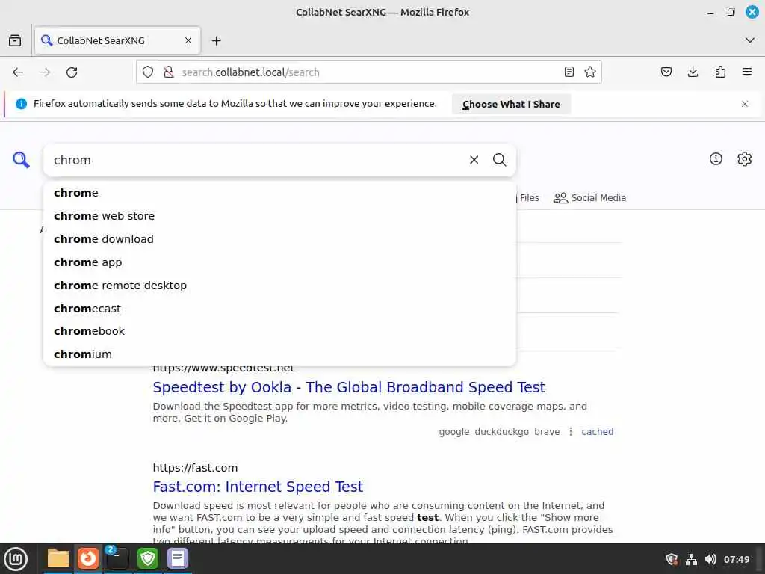
Task: Open more options dots beside brave
Action: point(570,431)
